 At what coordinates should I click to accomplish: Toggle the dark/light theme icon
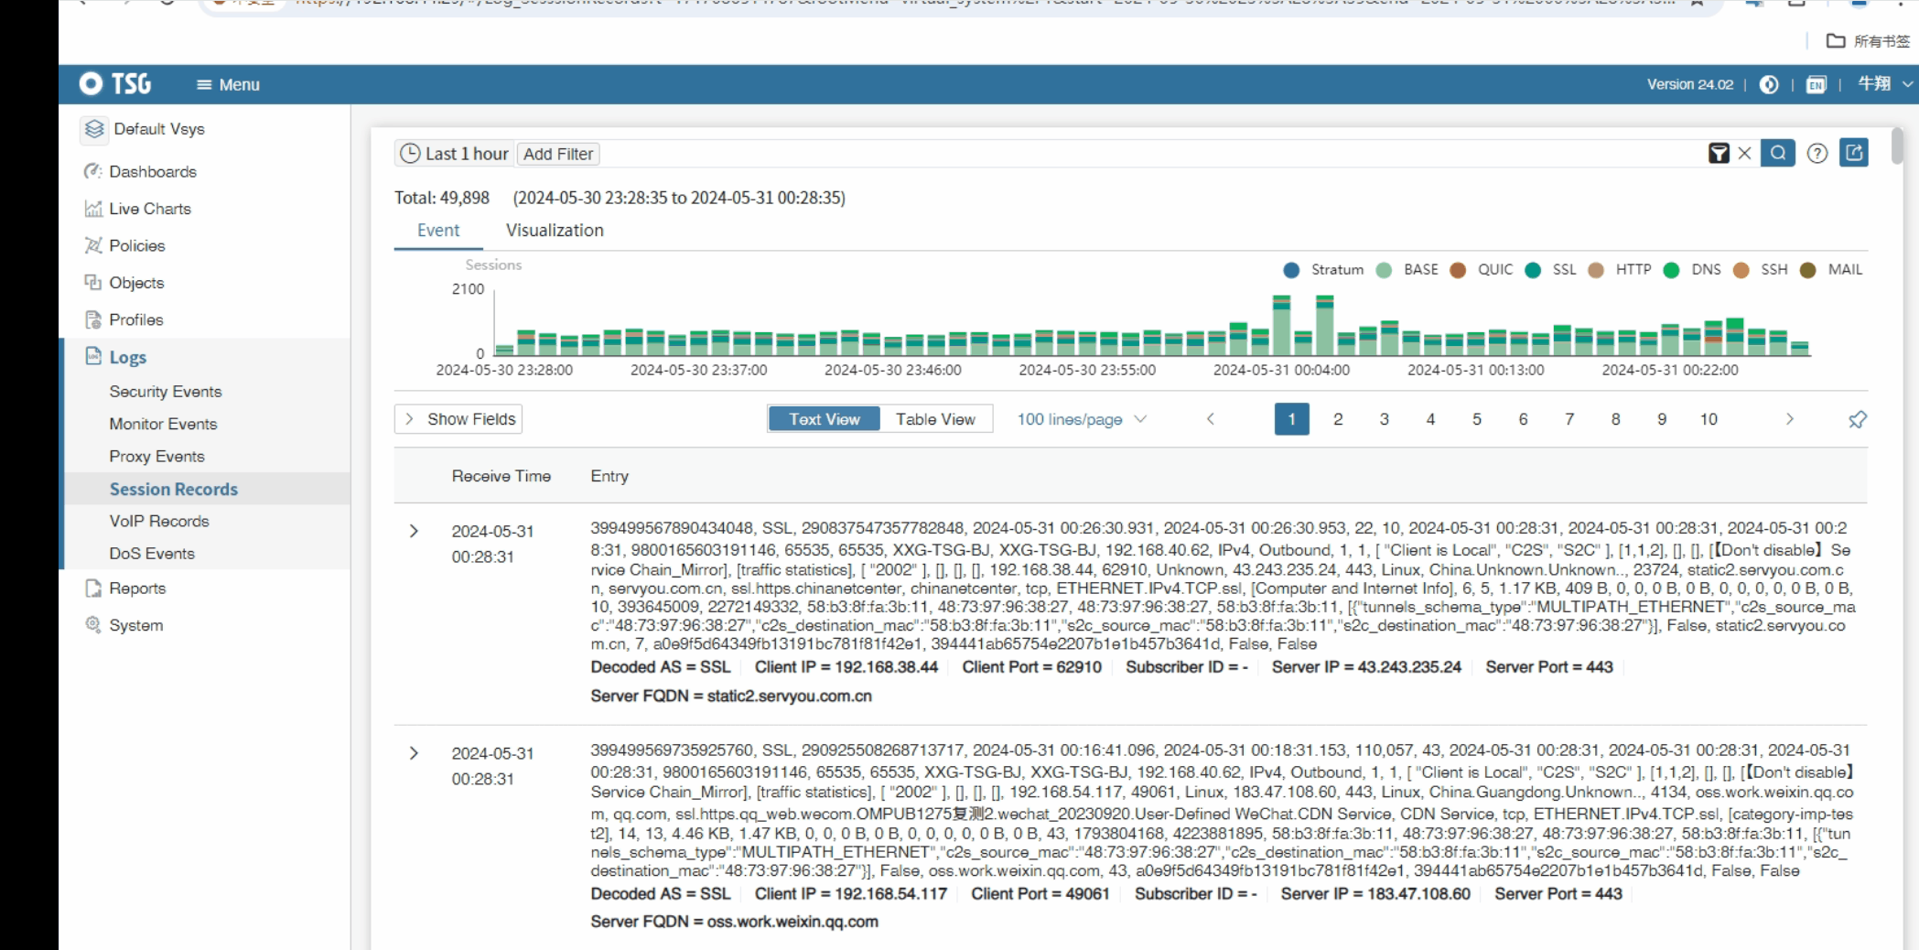pyautogui.click(x=1769, y=85)
